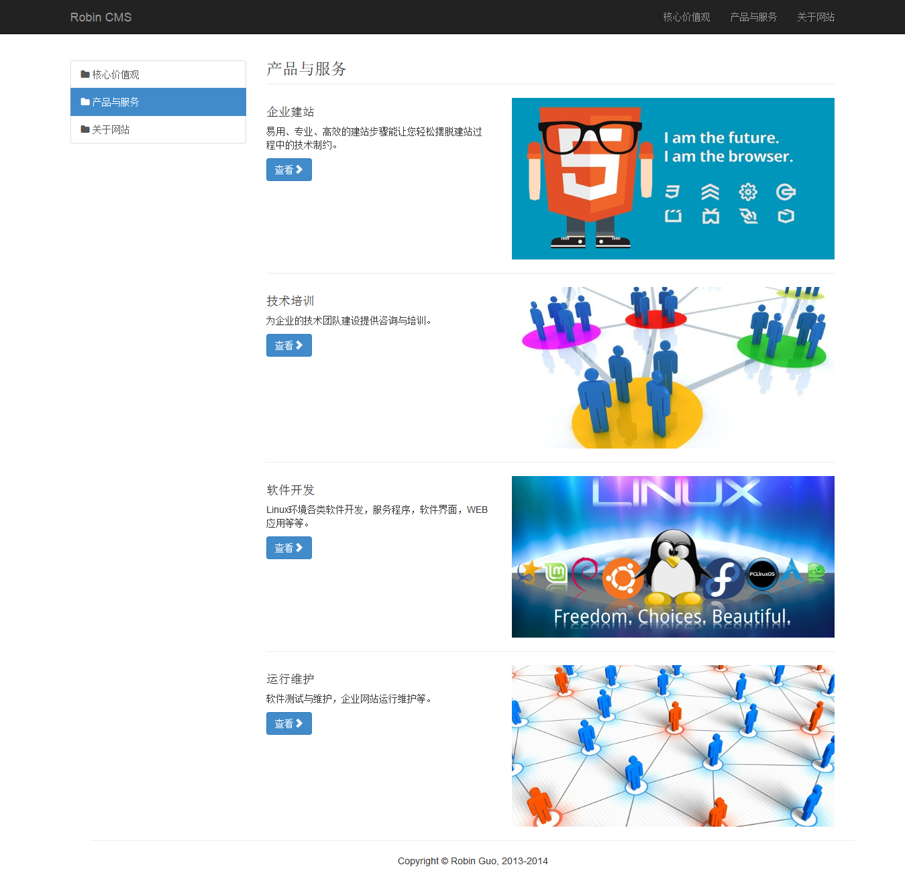Open the Robin CMS brand link

pos(101,17)
